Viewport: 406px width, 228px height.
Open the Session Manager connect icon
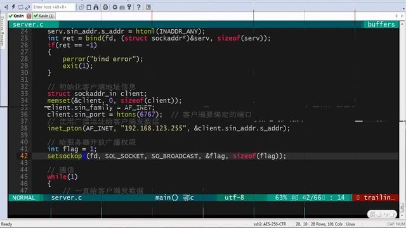point(6,7)
